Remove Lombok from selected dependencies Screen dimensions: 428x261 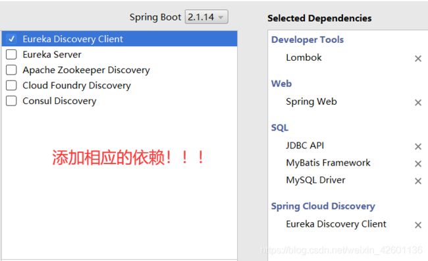click(418, 59)
